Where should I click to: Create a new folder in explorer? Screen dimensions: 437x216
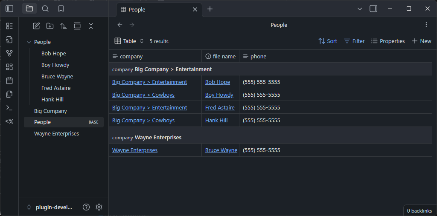click(x=50, y=26)
